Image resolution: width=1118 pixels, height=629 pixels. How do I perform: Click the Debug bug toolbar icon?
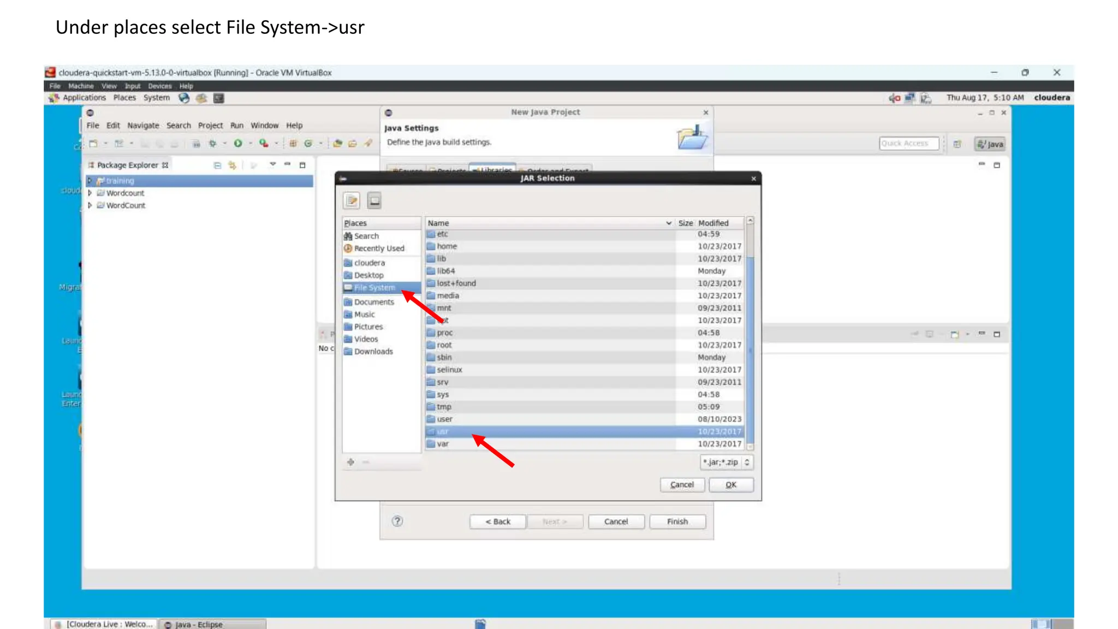(x=212, y=144)
